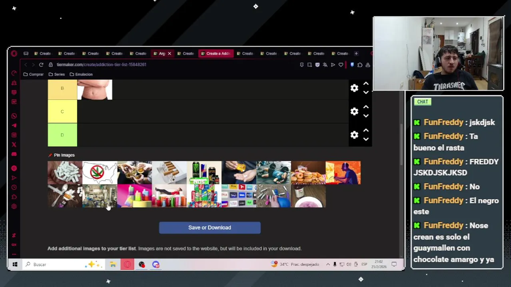Open the Emulacion bookmarks folder

pyautogui.click(x=81, y=74)
